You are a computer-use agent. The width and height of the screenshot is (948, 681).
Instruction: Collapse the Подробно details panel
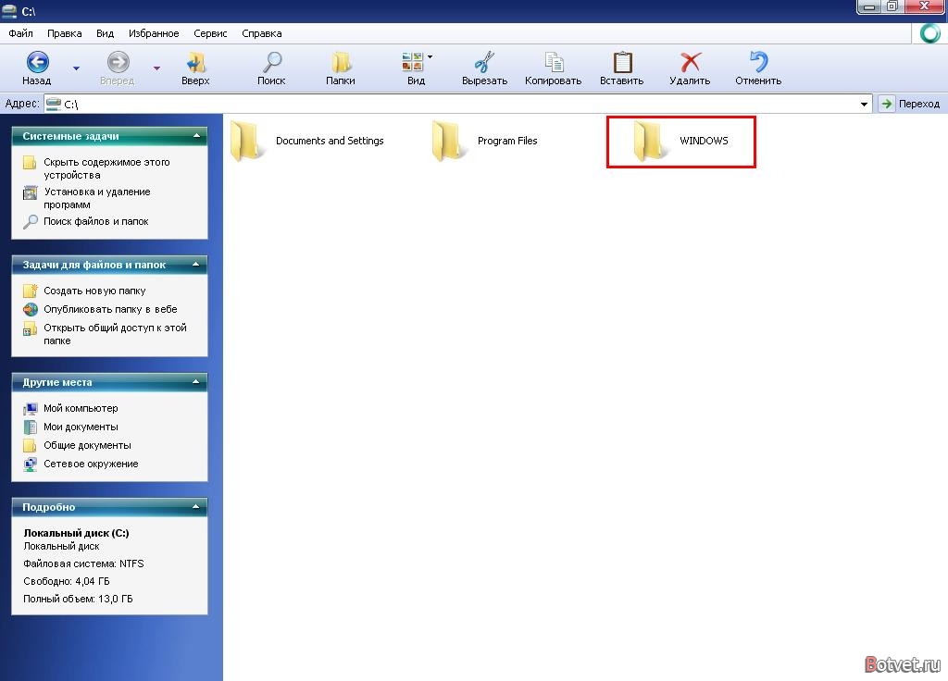point(196,507)
